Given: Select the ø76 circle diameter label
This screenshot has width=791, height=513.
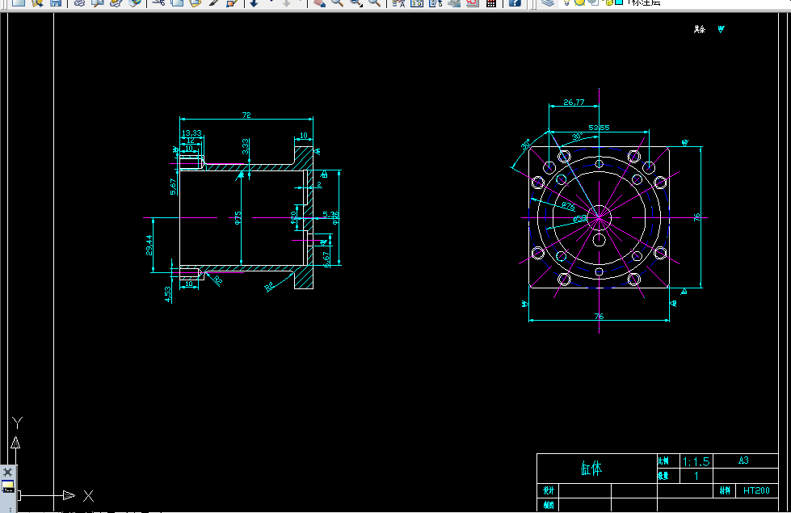Looking at the screenshot, I should coord(568,205).
